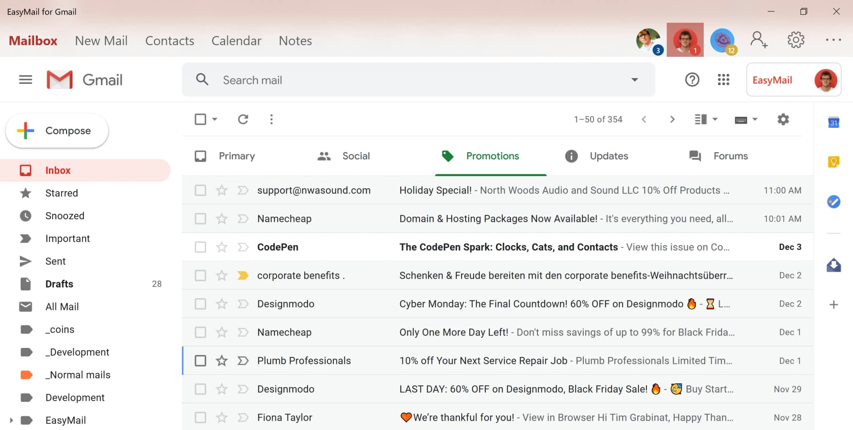
Task: Open the select-all checkbox dropdown arrow
Action: (215, 119)
